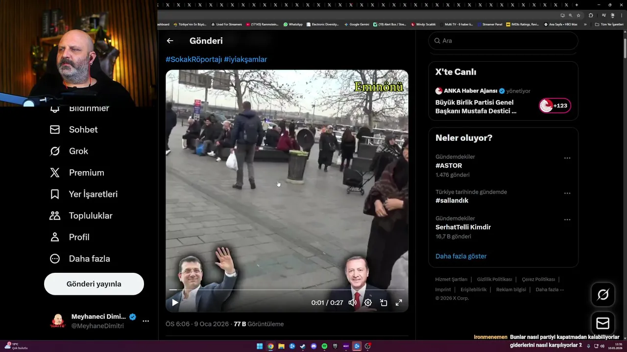Open a new browser tab
Image resolution: width=627 pixels, height=352 pixels.
point(577,5)
